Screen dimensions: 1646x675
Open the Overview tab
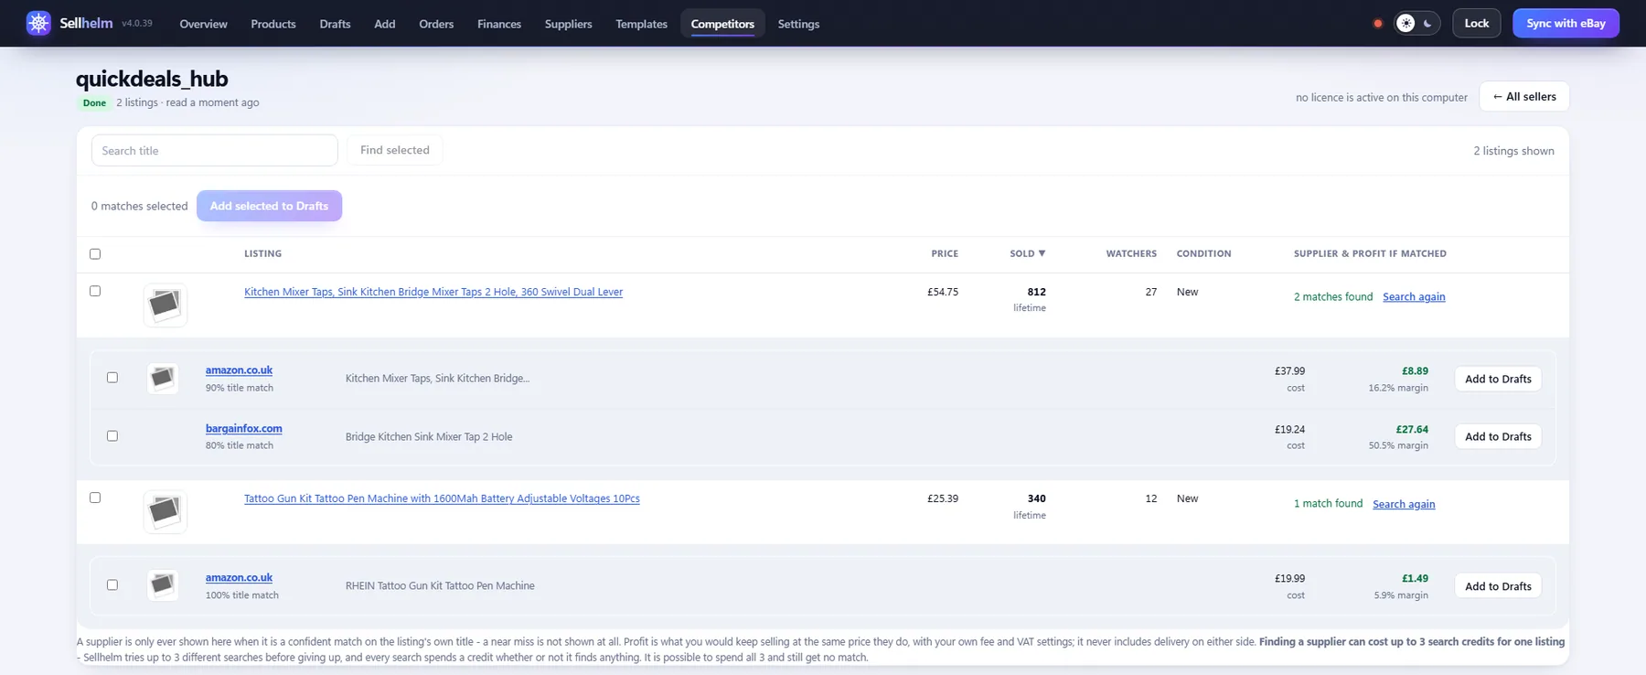tap(203, 24)
